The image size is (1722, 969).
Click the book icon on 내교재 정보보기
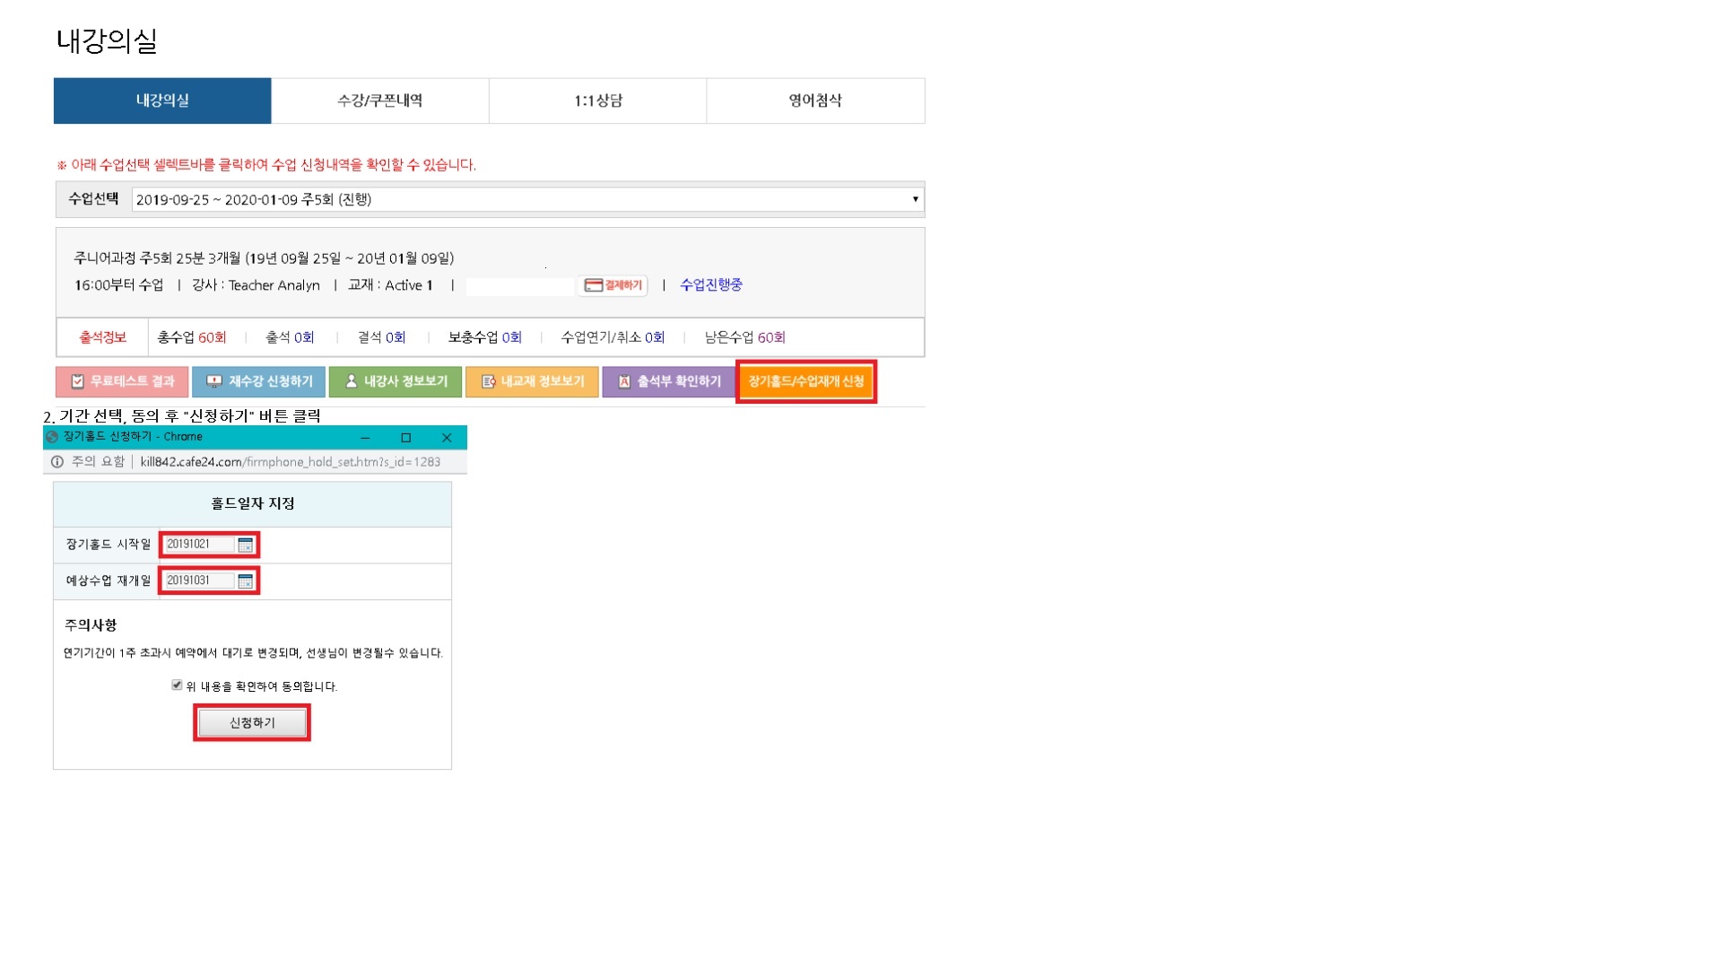click(489, 381)
